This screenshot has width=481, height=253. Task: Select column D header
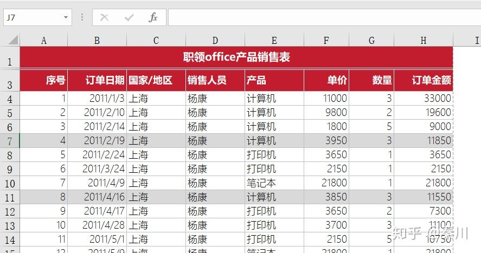click(215, 41)
